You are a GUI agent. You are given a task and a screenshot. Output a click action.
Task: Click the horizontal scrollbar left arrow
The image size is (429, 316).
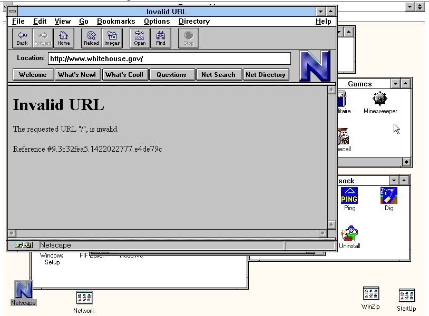click(x=12, y=233)
